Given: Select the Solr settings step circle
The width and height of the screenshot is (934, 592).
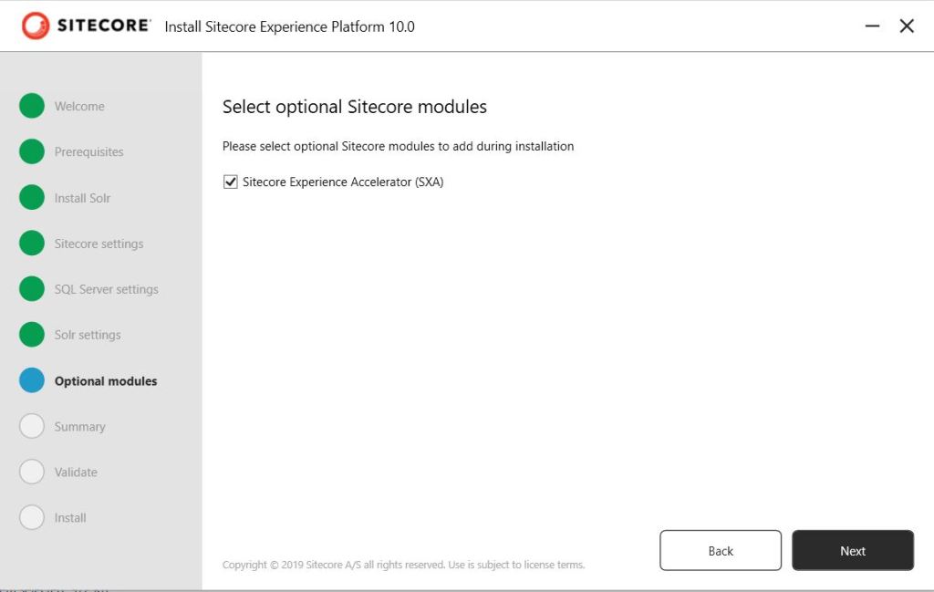Looking at the screenshot, I should (x=32, y=335).
